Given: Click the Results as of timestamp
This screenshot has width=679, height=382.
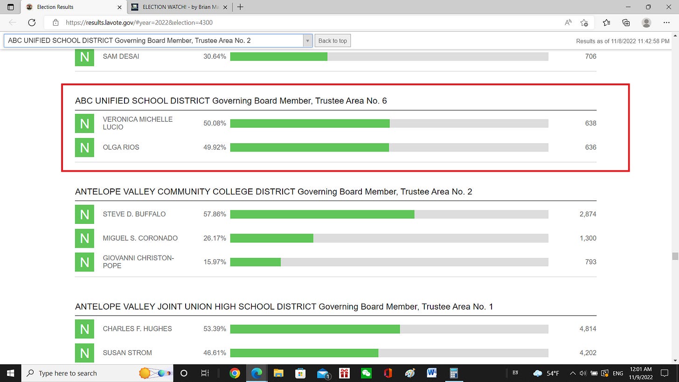Looking at the screenshot, I should [x=623, y=41].
